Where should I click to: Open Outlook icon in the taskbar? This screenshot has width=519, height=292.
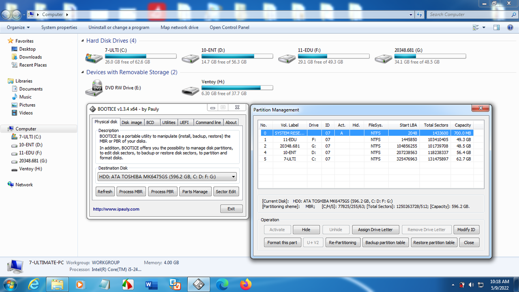175,285
